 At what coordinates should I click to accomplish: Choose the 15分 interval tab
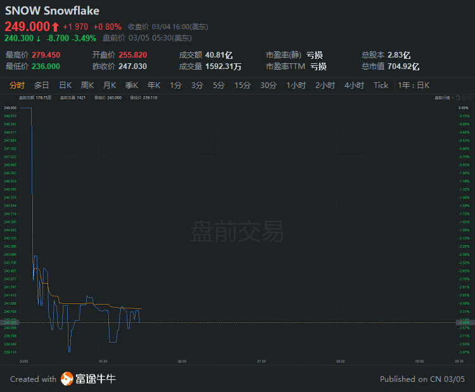tap(243, 85)
